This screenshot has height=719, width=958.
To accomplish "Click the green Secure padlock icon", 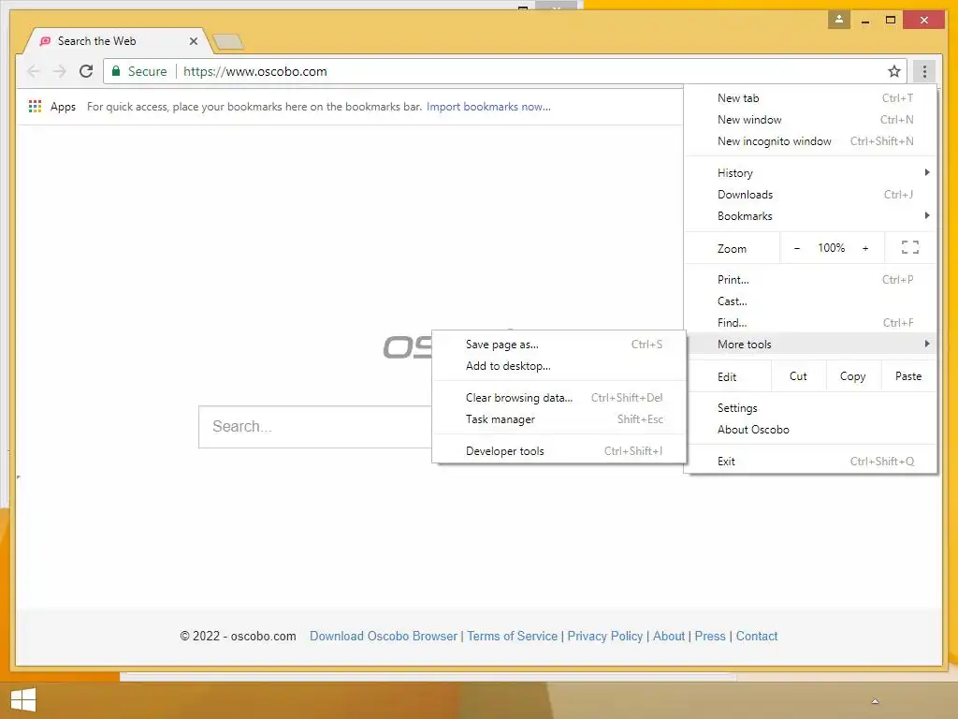I will pyautogui.click(x=116, y=71).
